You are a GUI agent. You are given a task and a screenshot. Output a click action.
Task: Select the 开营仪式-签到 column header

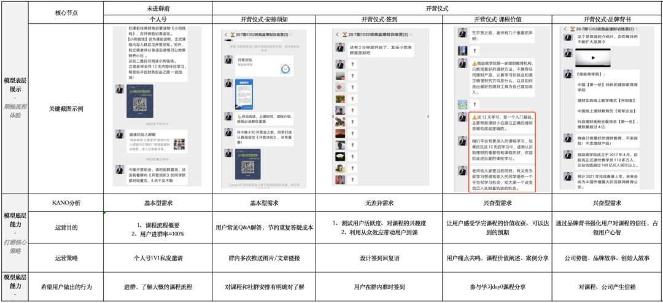coord(379,19)
